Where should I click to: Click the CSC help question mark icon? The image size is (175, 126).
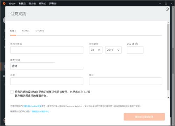point(136,44)
